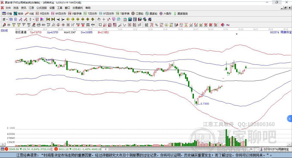
Task: Select the Gann fan lines tool
Action: (105, 25)
